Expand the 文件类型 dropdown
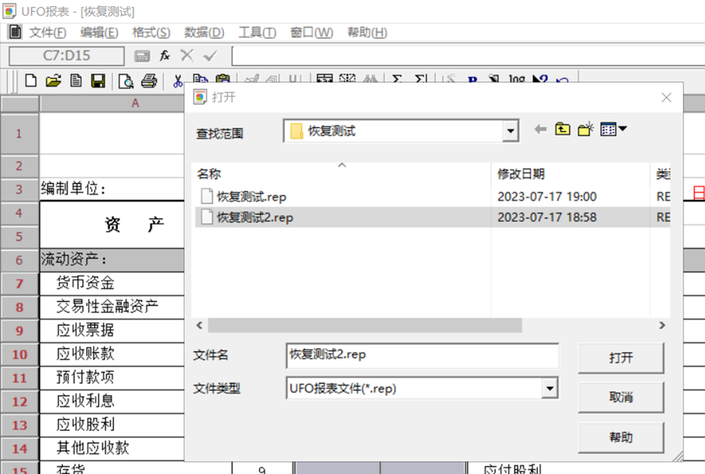Viewport: 705px width, 474px height. (x=549, y=388)
